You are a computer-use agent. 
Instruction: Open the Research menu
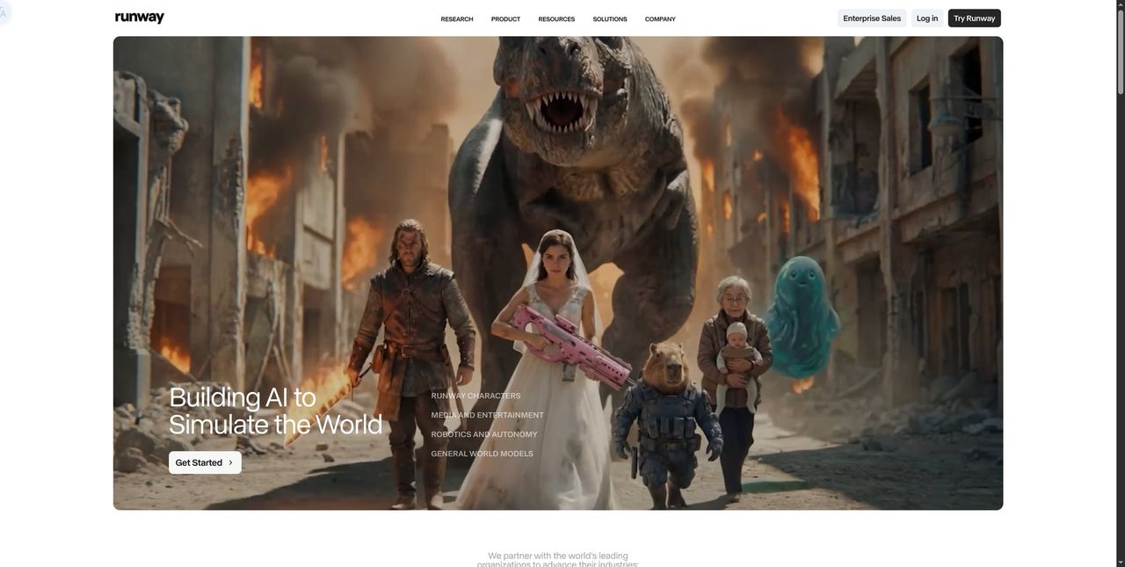(457, 19)
